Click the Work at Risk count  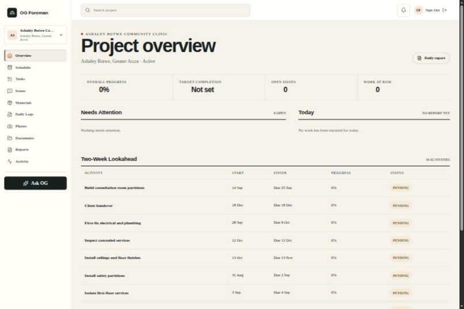[x=378, y=90]
